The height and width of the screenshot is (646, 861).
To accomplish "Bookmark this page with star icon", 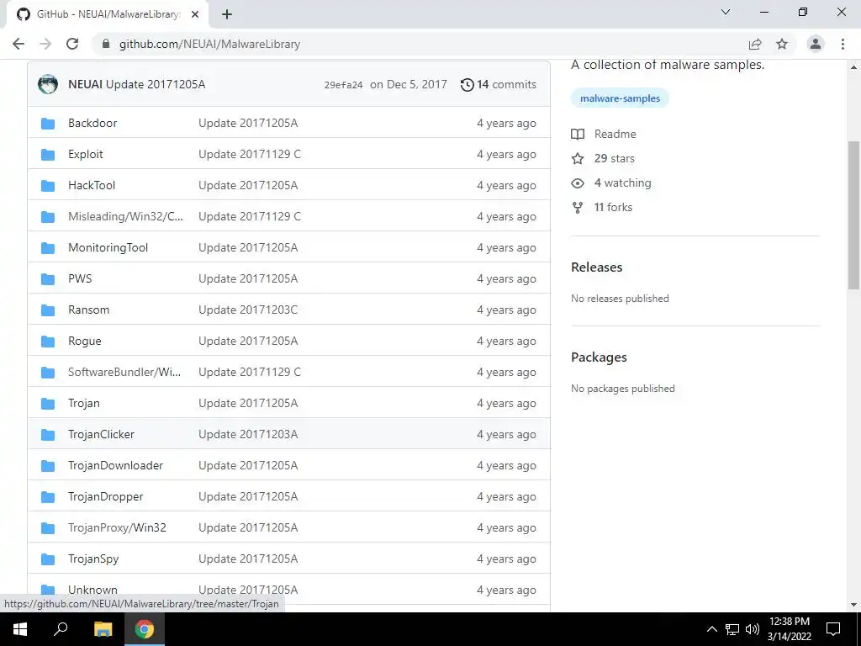I will 782,44.
